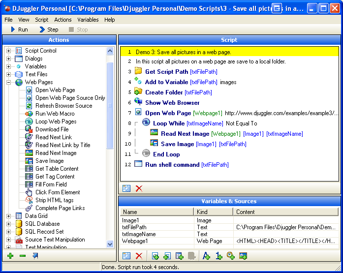Expand the SQL Database tree node
343x273 pixels.
8,224
